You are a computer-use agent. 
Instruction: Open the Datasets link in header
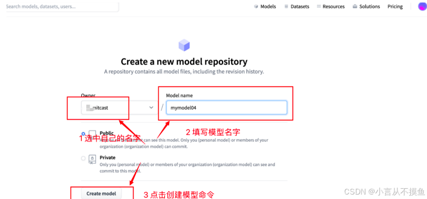[x=297, y=6]
